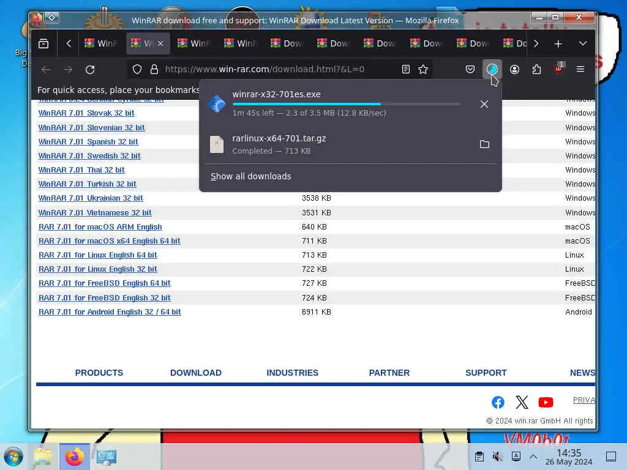Open the Windows Start menu
The height and width of the screenshot is (470, 627).
click(13, 457)
